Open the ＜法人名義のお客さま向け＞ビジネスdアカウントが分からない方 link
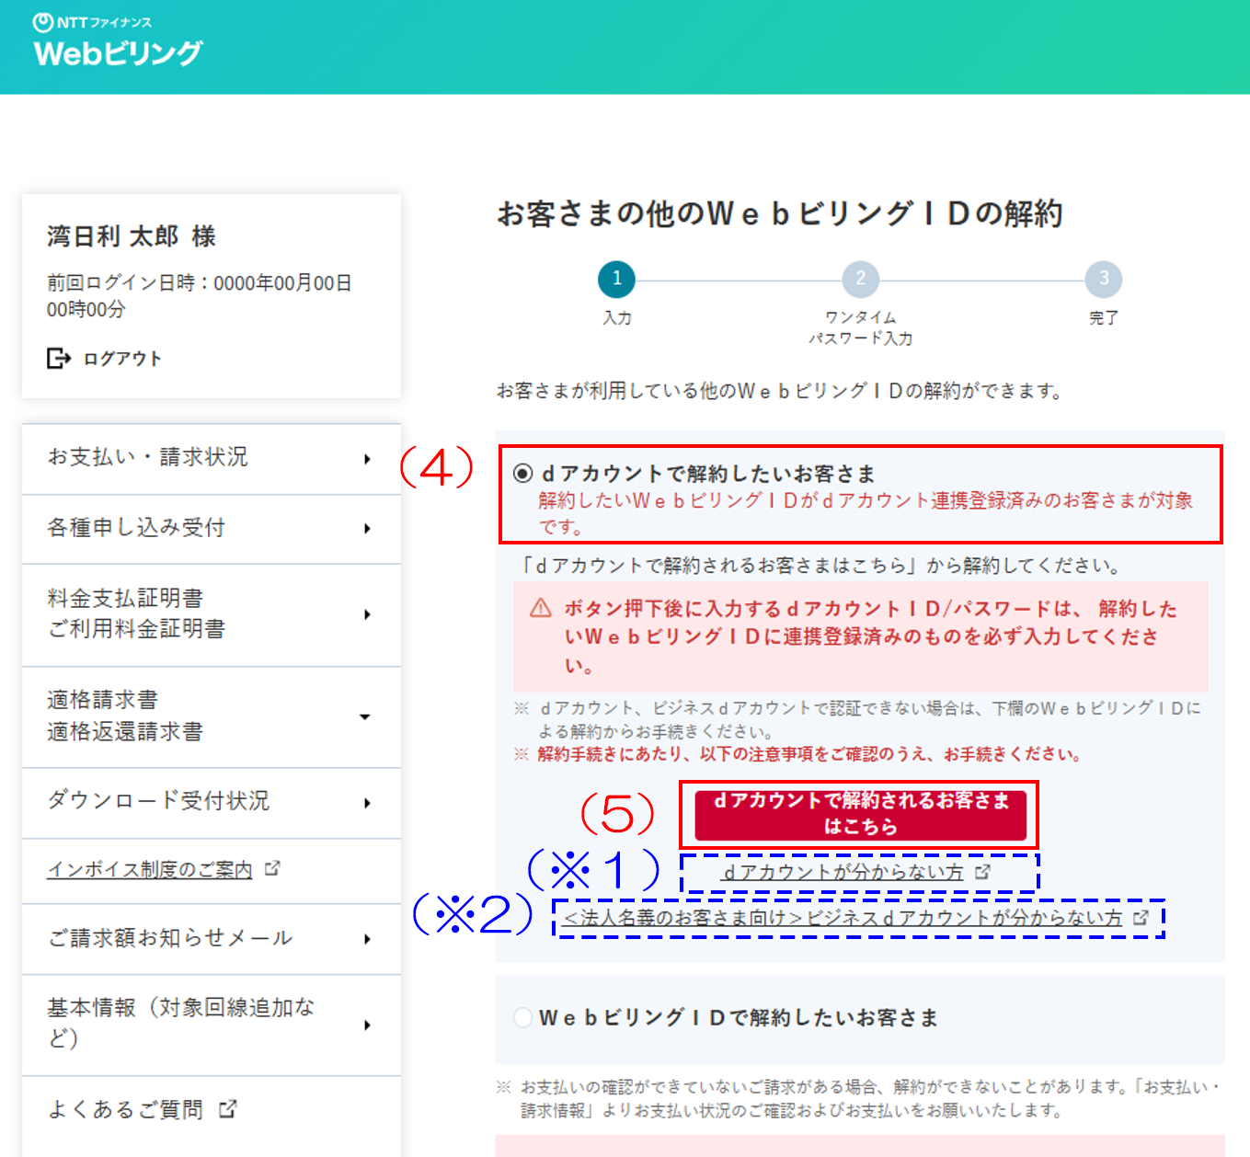Screen dimensions: 1250x1157 coord(843,918)
